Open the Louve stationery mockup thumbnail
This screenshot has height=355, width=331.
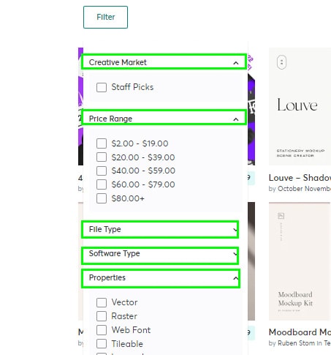(x=300, y=106)
